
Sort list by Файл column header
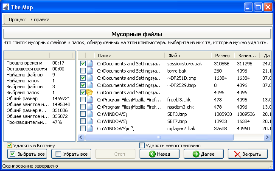pos(188,56)
